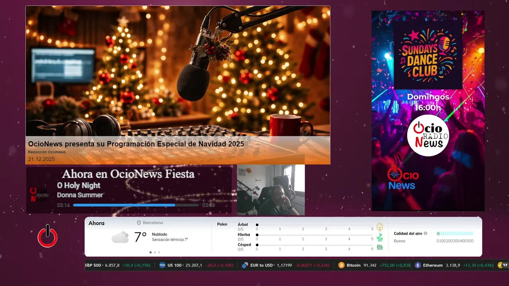Click the OcioNews logo in now-playing panel
The image size is (509, 286).
[39, 195]
